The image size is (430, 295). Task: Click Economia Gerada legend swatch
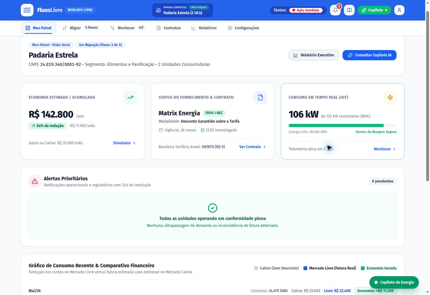[x=362, y=268]
